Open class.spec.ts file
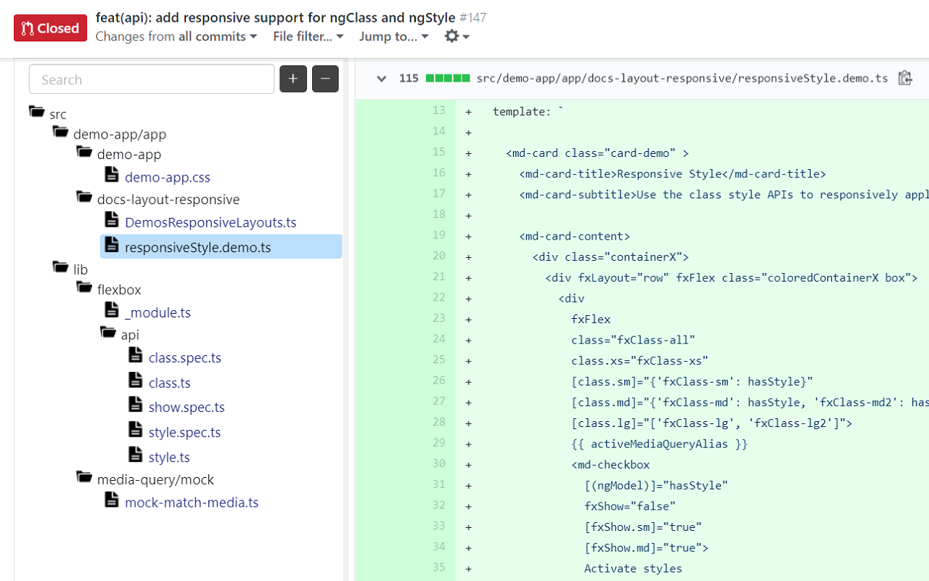 point(185,358)
